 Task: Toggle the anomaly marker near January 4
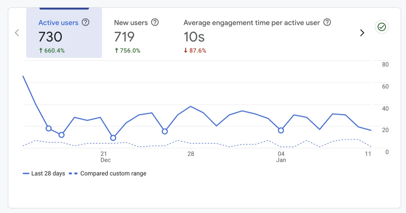(281, 130)
